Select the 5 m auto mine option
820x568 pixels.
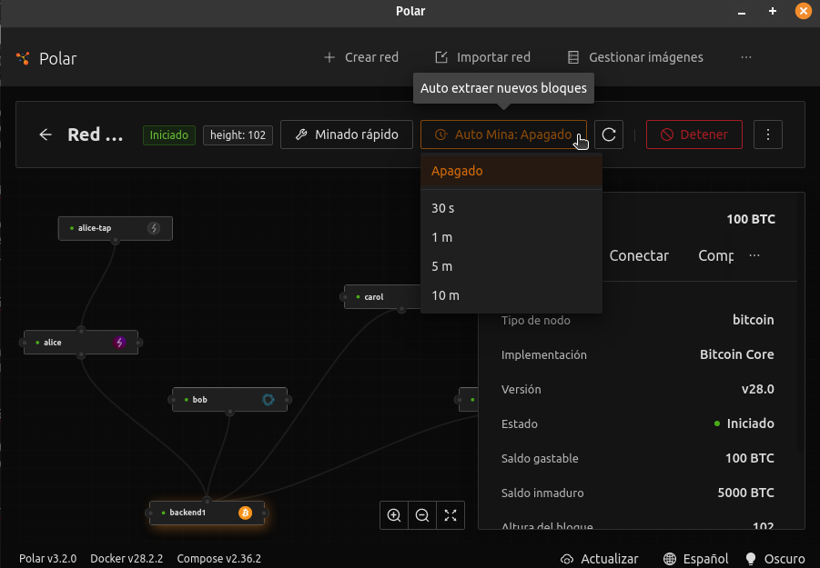pyautogui.click(x=442, y=266)
